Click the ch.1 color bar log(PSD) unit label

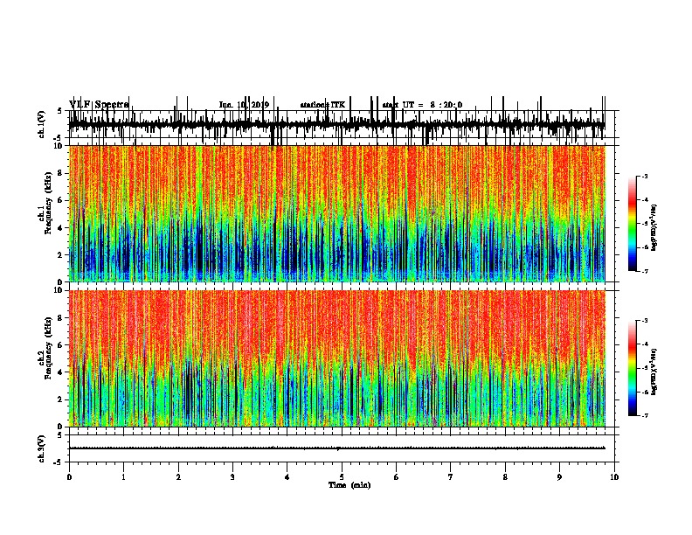pos(654,228)
